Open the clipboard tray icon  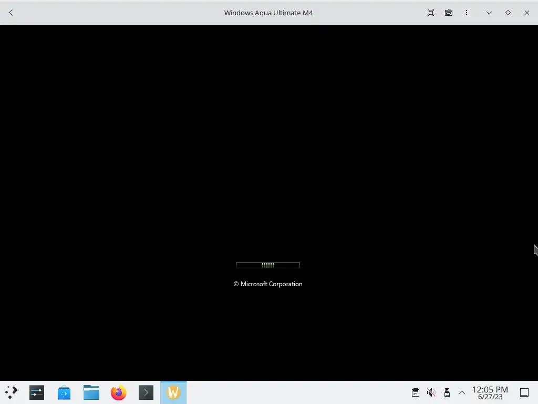(415, 392)
